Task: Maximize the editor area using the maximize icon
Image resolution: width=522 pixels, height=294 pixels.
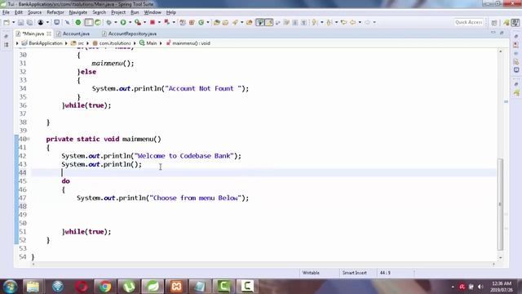Action: click(x=502, y=33)
